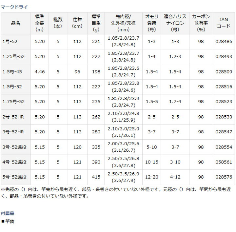Click the オモリ負荷 column header
Viewport: 236px width, 232px height.
click(151, 23)
